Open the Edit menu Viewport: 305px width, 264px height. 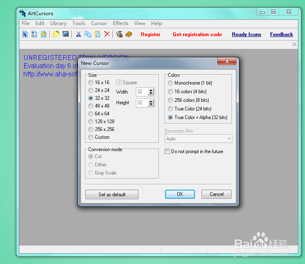coord(40,23)
